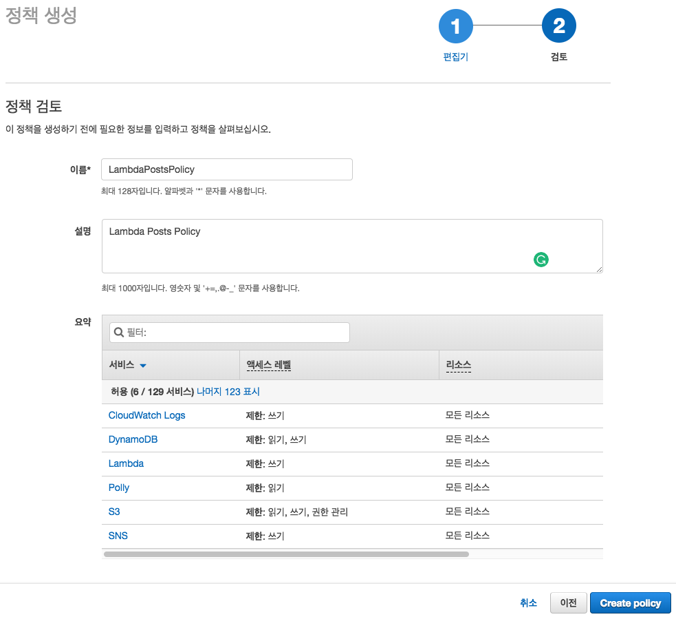Go back with the 이전 button
Screen dimensions: 676x619
568,603
